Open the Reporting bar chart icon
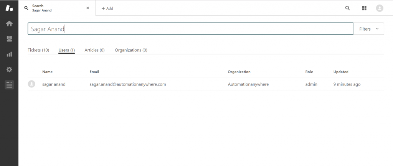Image resolution: width=393 pixels, height=166 pixels. 9,54
